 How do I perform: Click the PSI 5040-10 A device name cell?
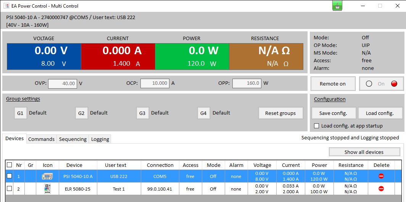pyautogui.click(x=78, y=176)
